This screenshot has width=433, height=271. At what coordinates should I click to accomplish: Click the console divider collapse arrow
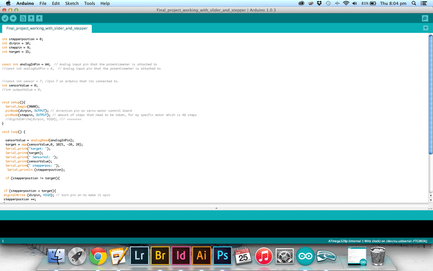216,208
